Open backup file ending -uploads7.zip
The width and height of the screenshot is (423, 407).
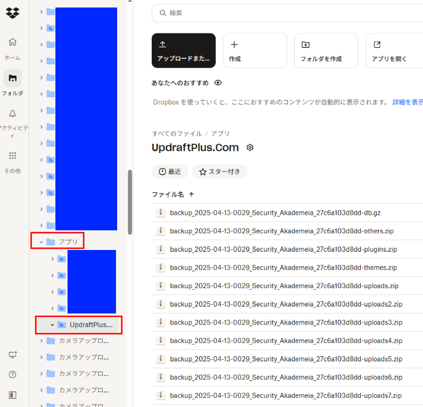(x=286, y=395)
